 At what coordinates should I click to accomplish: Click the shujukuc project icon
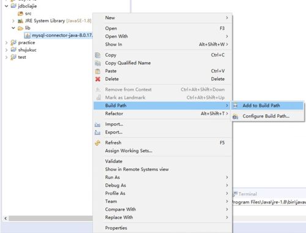pos(13,50)
